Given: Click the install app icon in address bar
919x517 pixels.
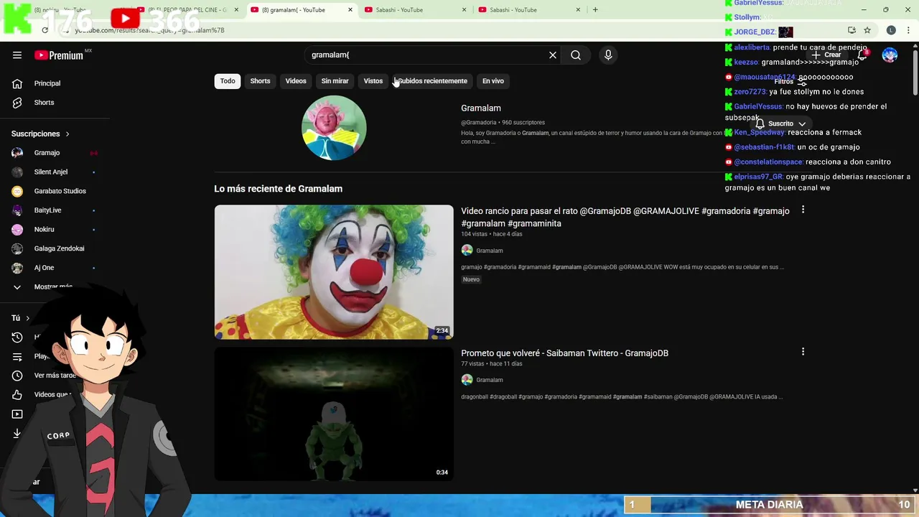Looking at the screenshot, I should (852, 30).
